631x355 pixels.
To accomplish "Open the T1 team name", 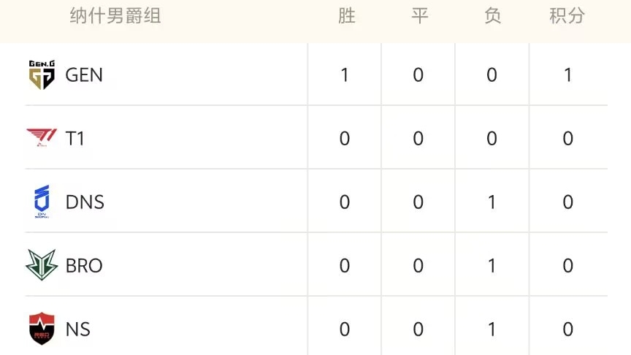I will (x=75, y=138).
